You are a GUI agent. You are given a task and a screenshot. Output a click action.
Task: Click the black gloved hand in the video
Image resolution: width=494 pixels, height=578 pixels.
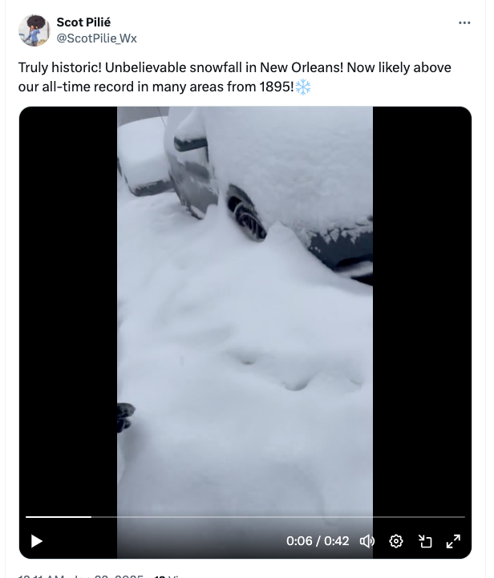click(125, 417)
